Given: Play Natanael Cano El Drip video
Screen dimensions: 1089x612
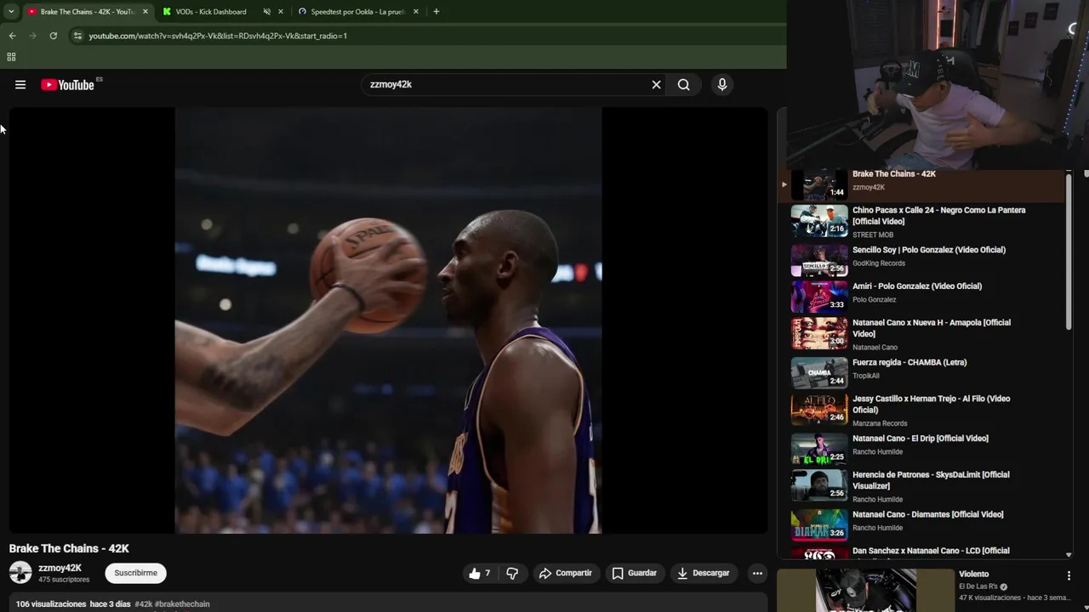Looking at the screenshot, I should [x=923, y=448].
